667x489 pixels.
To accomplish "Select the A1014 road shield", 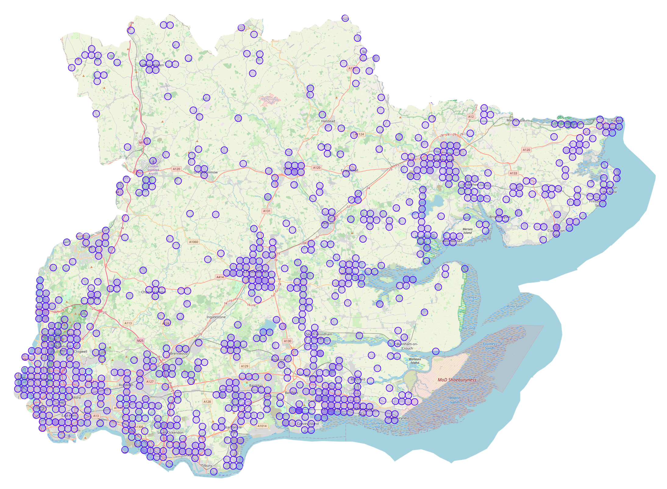I will (x=262, y=426).
